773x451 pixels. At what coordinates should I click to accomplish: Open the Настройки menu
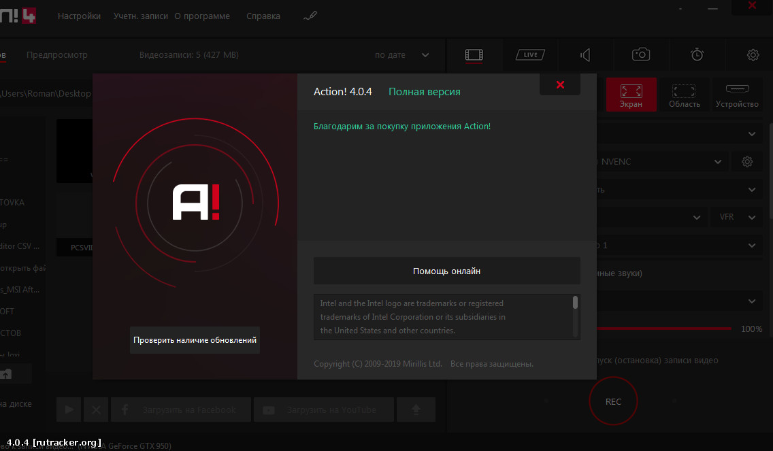pos(79,16)
